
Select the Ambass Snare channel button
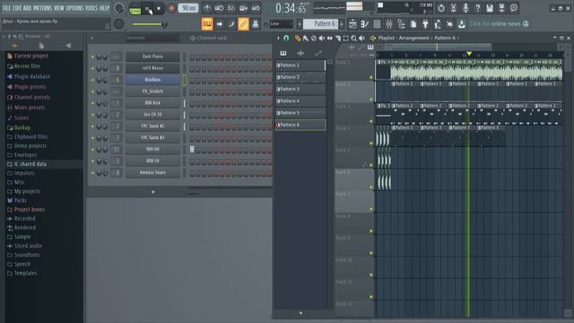pyautogui.click(x=152, y=172)
